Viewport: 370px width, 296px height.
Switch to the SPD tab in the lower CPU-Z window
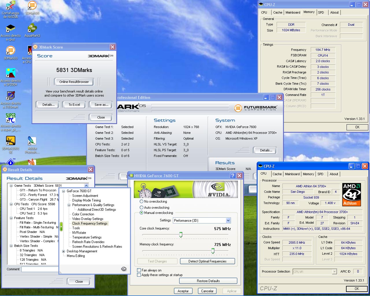tap(320, 174)
